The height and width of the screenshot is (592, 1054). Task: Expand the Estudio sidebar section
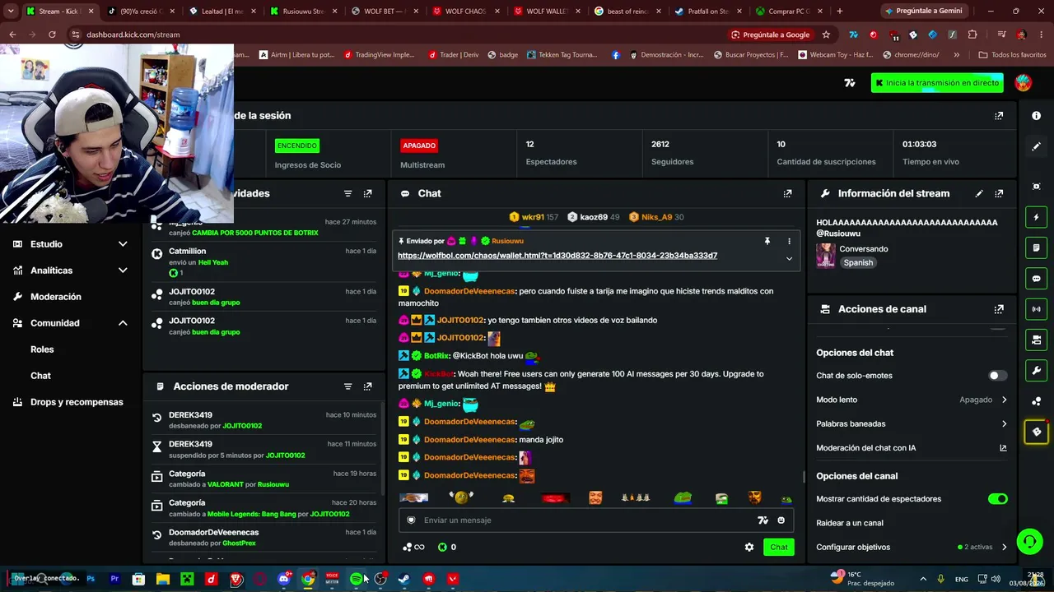123,244
